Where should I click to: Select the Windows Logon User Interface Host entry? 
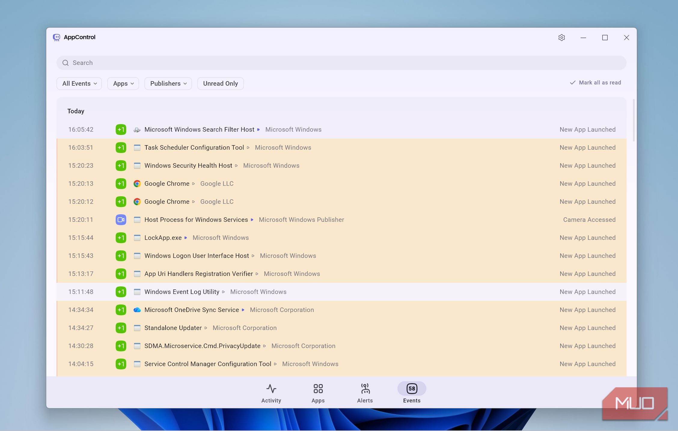(341, 256)
